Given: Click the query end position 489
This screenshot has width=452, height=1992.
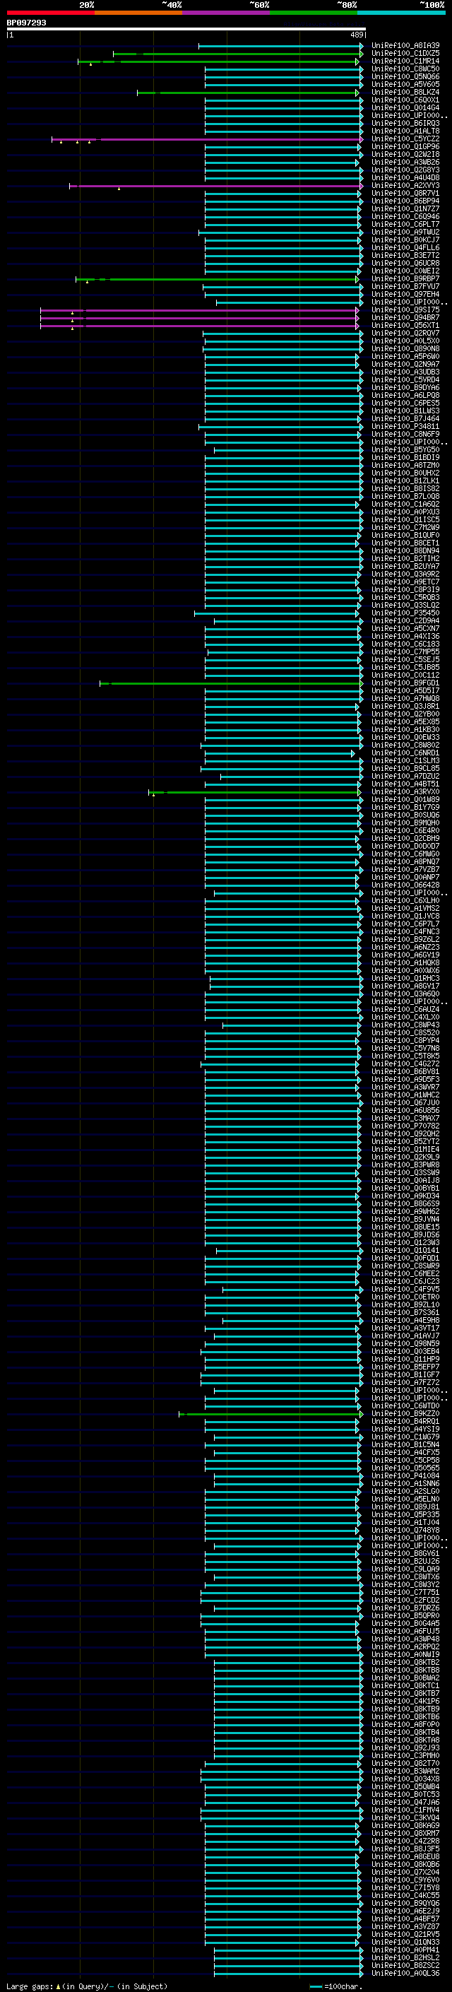Looking at the screenshot, I should (x=357, y=35).
